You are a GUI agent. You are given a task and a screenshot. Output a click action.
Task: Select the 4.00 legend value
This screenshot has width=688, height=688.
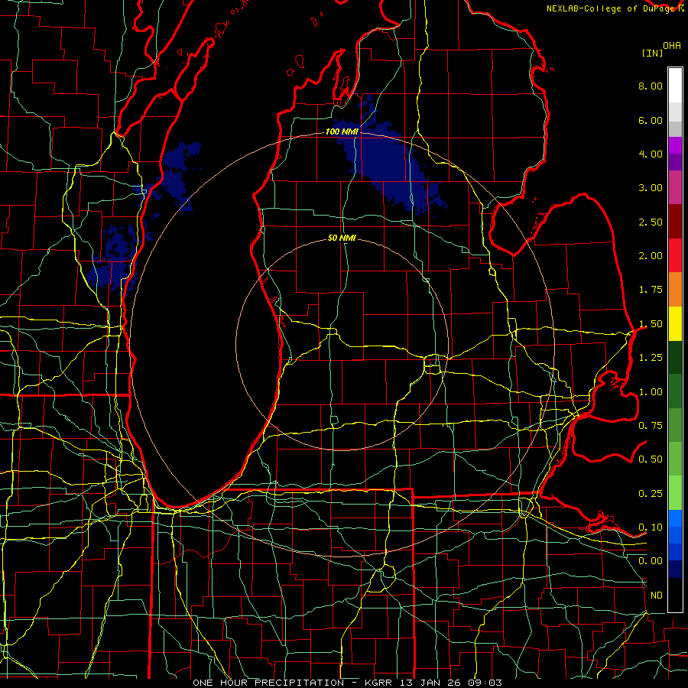point(651,154)
